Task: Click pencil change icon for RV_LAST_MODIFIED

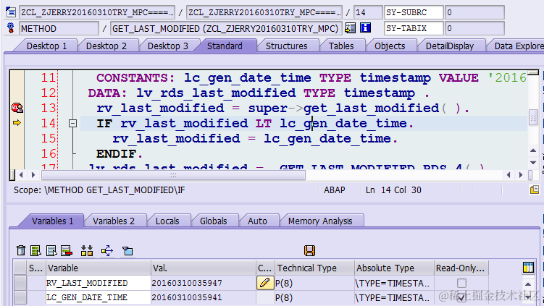Action: [x=264, y=283]
